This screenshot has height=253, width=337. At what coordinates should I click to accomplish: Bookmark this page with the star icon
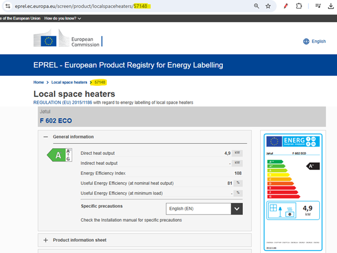268,6
